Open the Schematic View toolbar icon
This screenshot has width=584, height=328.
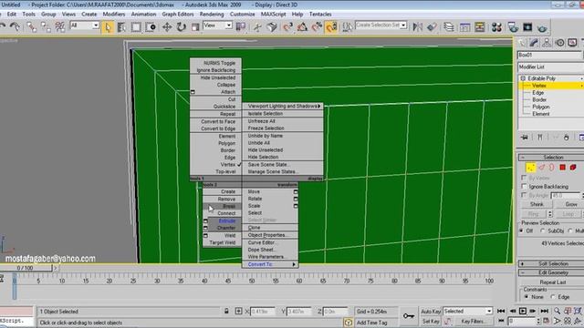point(480,26)
